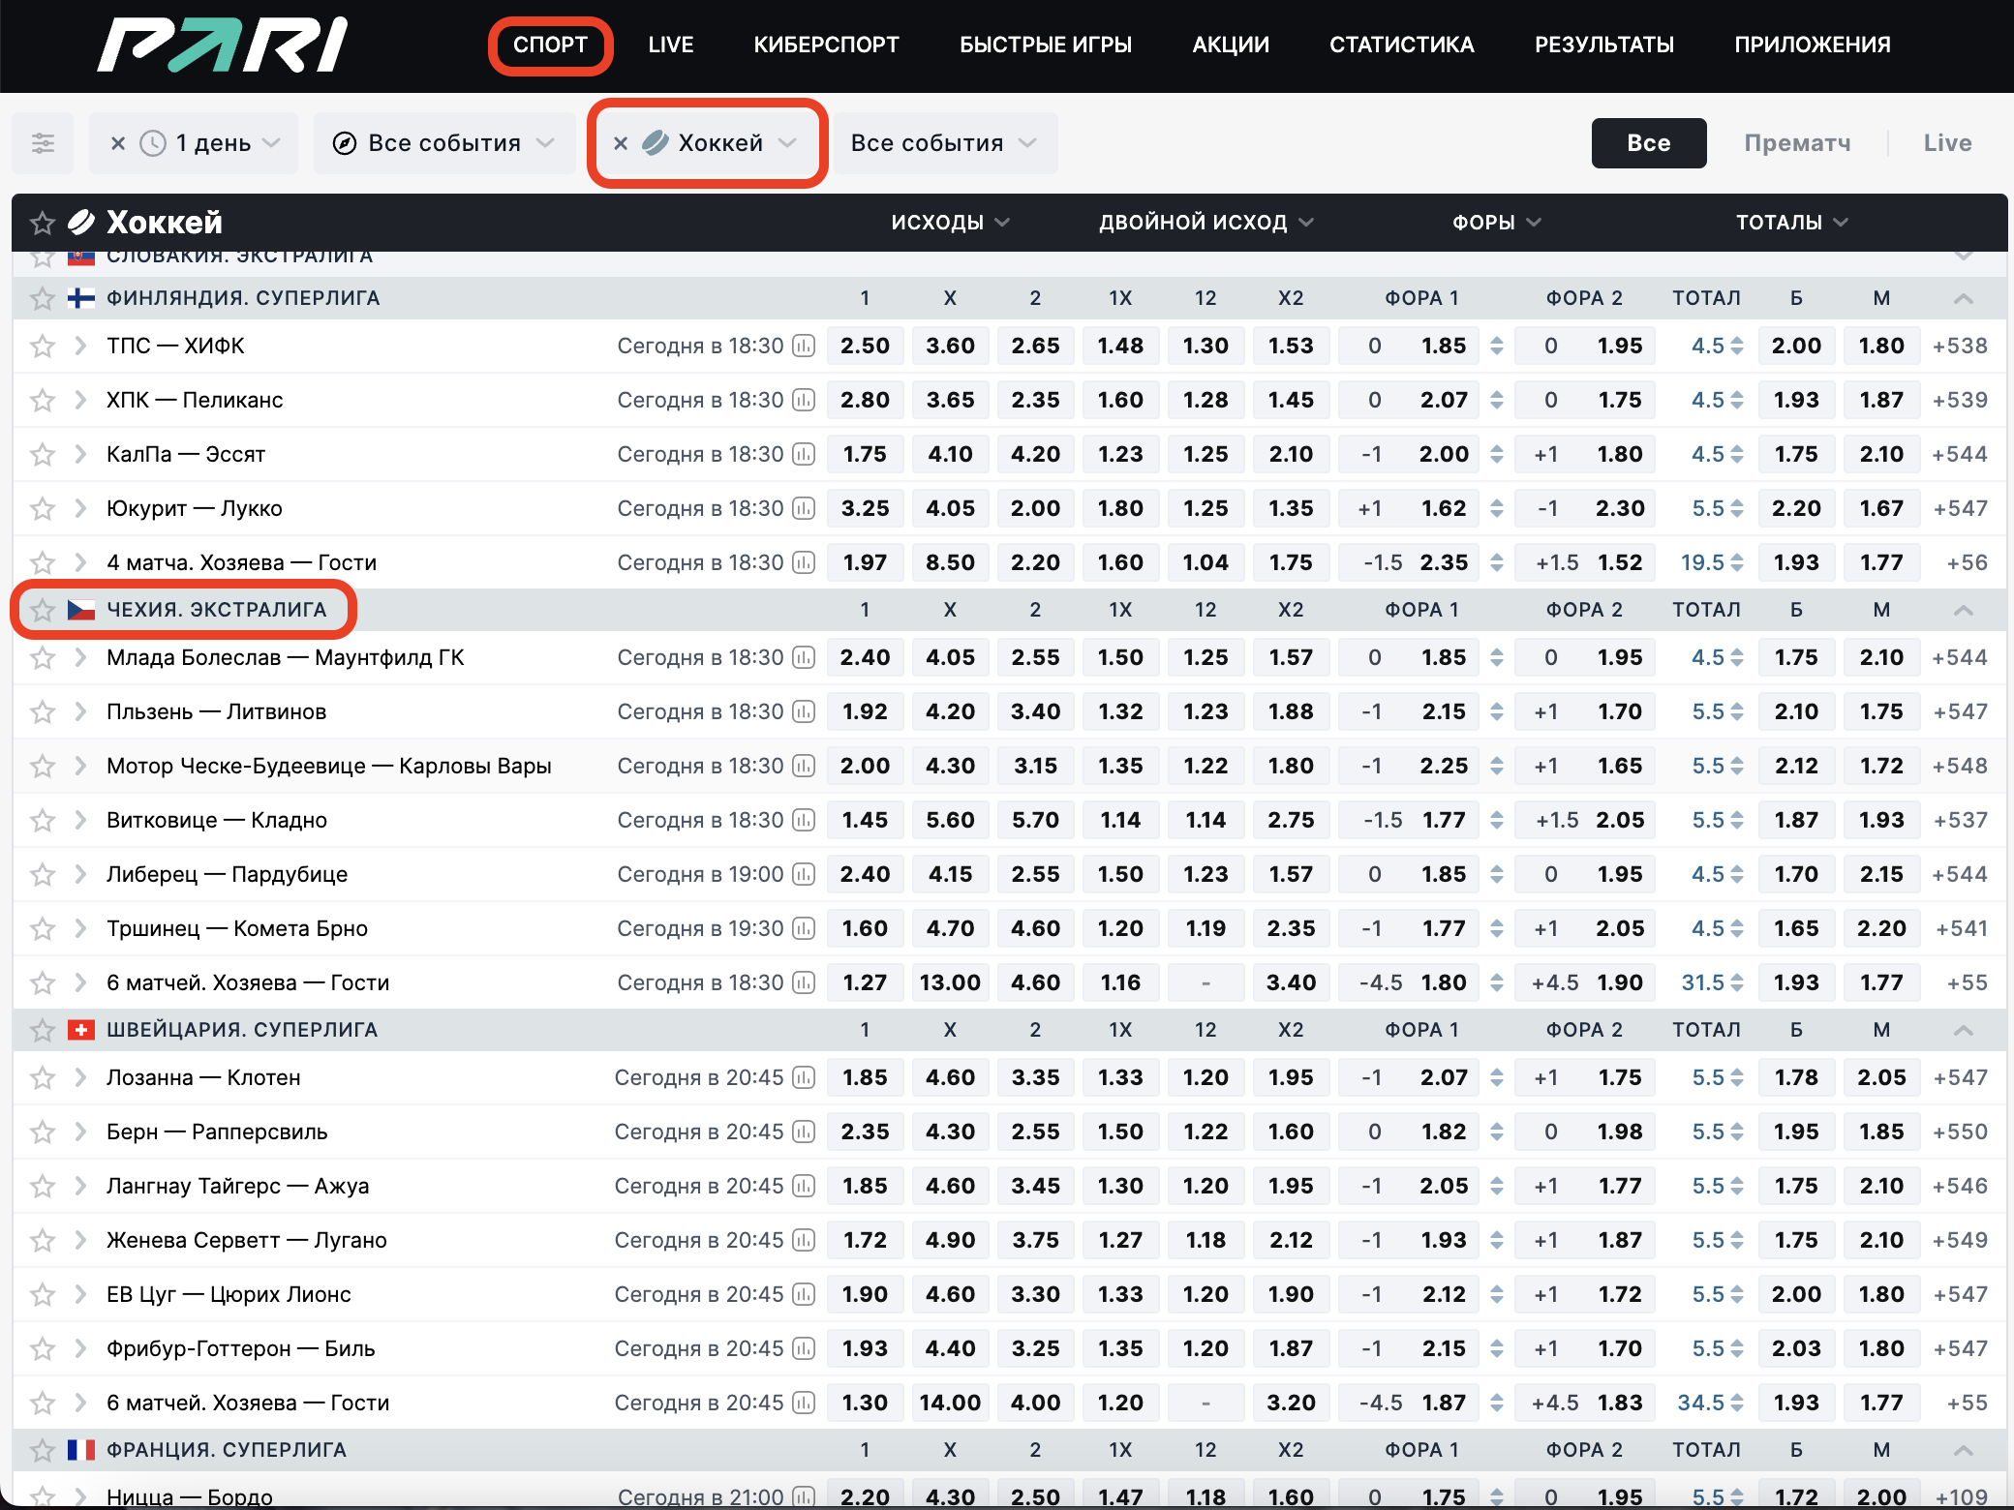This screenshot has height=1510, width=2014.
Task: Open Результаты in top navigation
Action: click(x=1603, y=45)
